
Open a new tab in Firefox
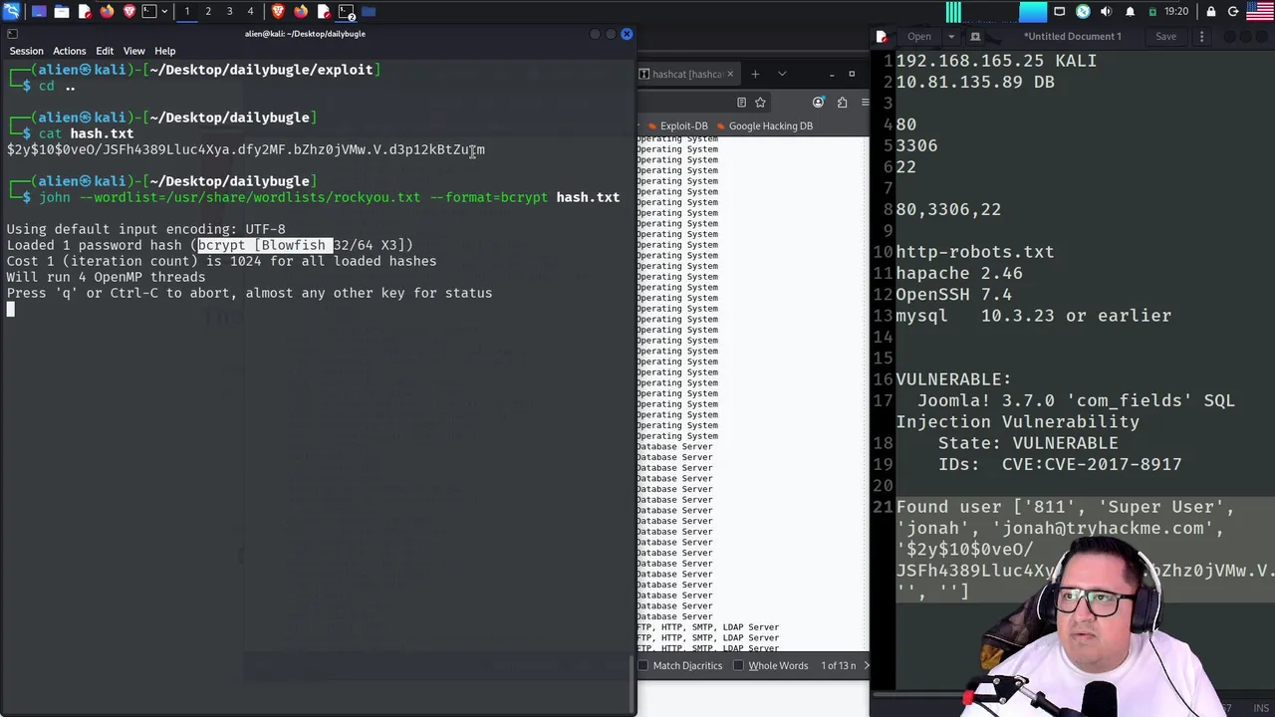click(x=755, y=74)
